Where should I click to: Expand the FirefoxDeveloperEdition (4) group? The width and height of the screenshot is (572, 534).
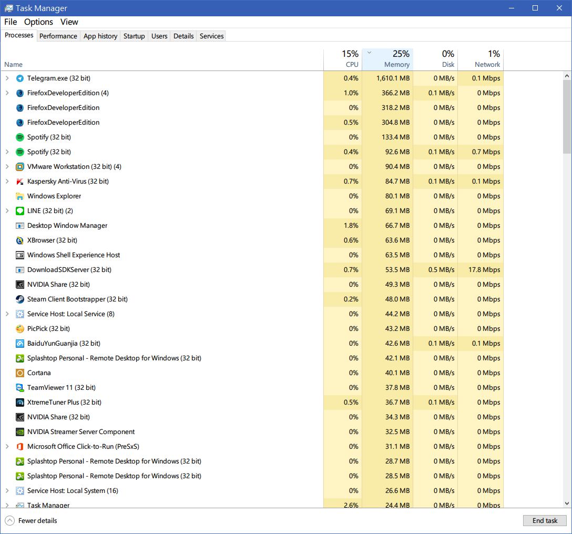(x=7, y=93)
